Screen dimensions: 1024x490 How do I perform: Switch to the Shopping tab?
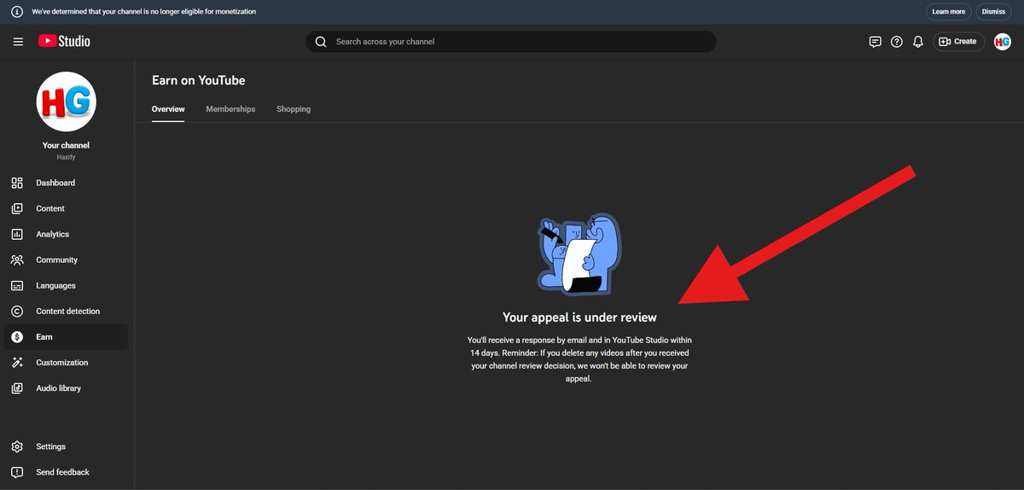click(x=294, y=109)
